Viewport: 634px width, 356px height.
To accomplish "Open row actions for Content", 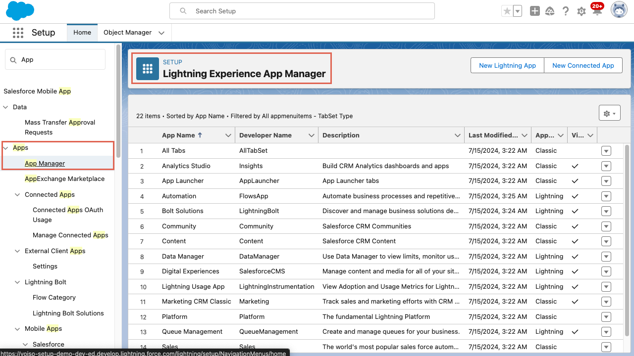I will pyautogui.click(x=606, y=241).
